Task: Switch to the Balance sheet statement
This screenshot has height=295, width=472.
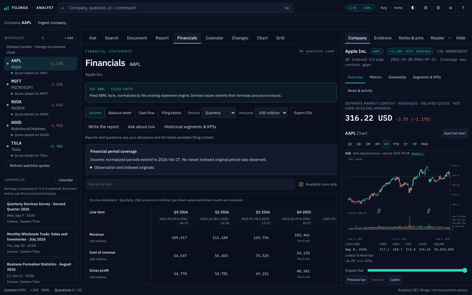Action: tap(120, 113)
